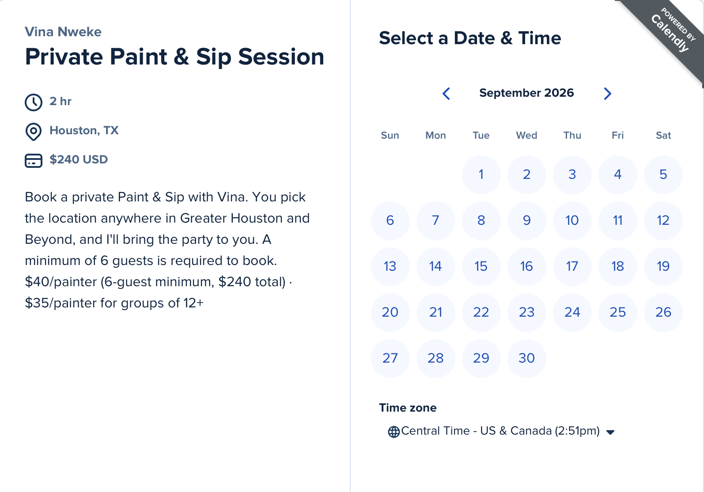
Task: Click the time zone globe icon
Action: (394, 431)
